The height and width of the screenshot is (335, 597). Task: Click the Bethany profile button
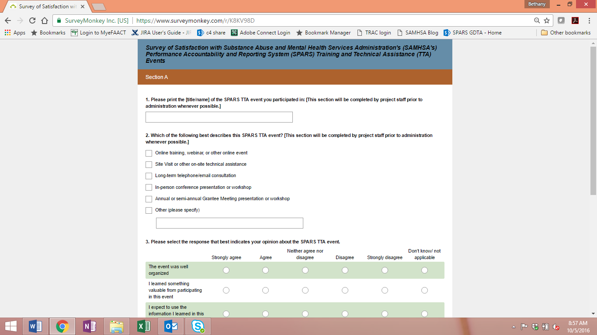coord(537,4)
